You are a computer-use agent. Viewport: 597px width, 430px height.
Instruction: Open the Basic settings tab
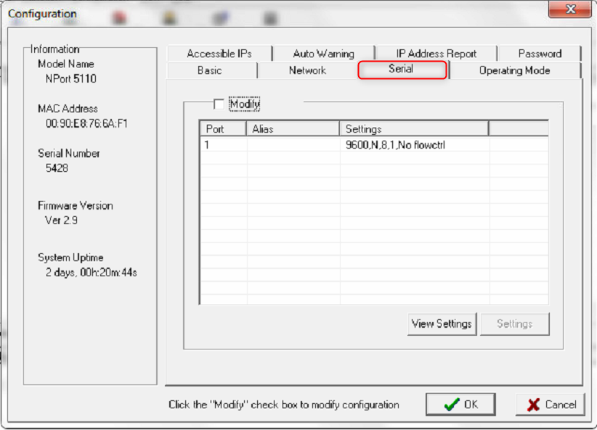tap(210, 70)
